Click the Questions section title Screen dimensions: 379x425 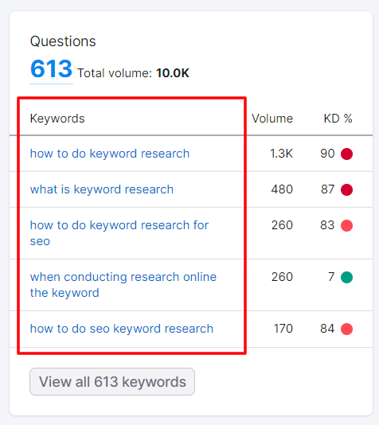tap(63, 41)
